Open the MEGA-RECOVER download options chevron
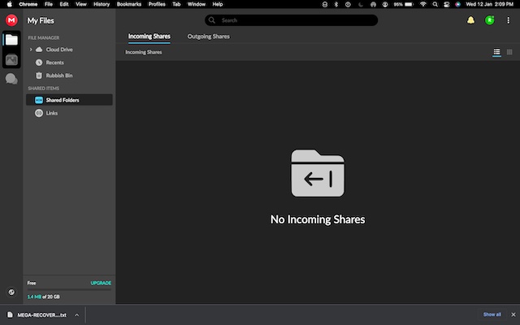Viewport: 520px width, 325px height. point(76,314)
